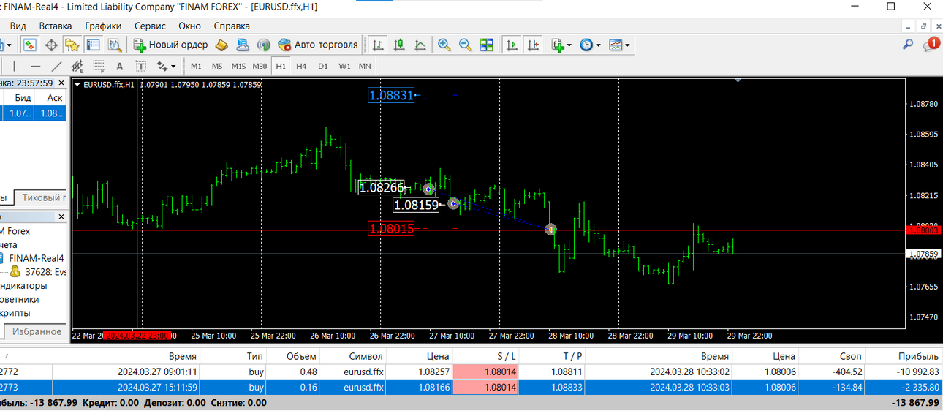This screenshot has width=943, height=411.
Task: Open the Вид menu
Action: point(18,26)
